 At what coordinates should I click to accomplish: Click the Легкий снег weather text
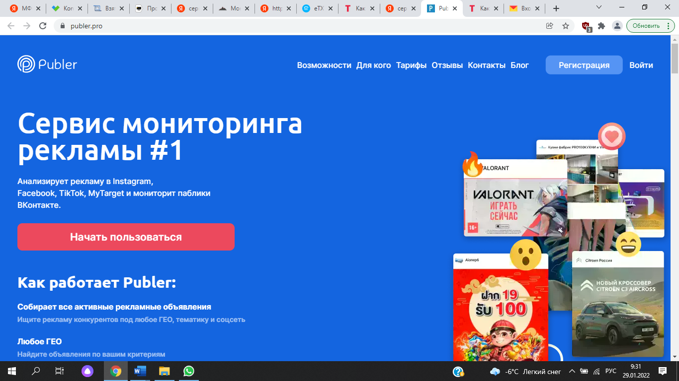[542, 372]
